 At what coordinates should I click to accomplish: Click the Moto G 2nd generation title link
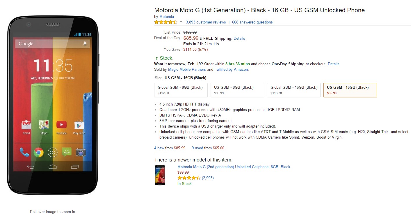234,167
